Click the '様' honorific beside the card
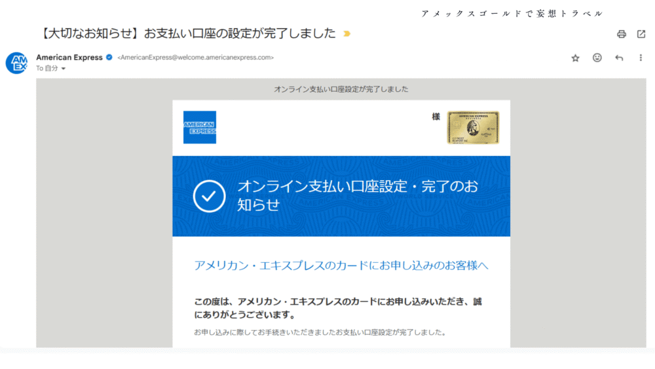 click(x=436, y=117)
